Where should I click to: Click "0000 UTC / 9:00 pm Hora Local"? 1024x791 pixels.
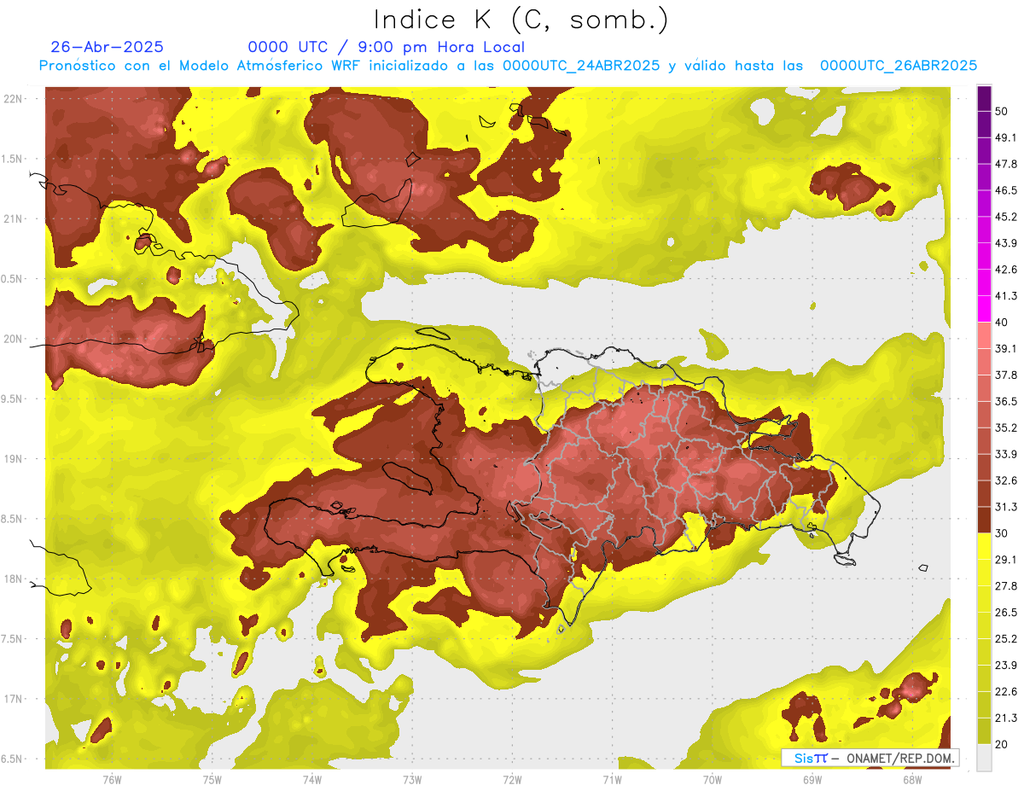pos(387,47)
